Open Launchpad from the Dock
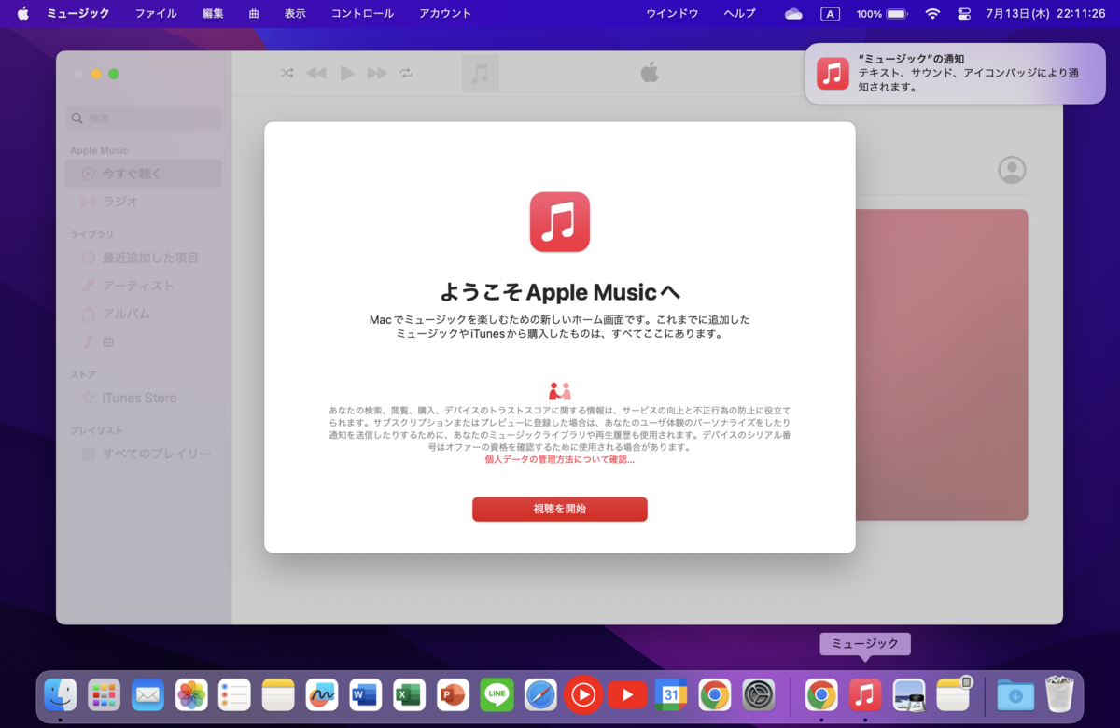The width and height of the screenshot is (1120, 728). [105, 694]
